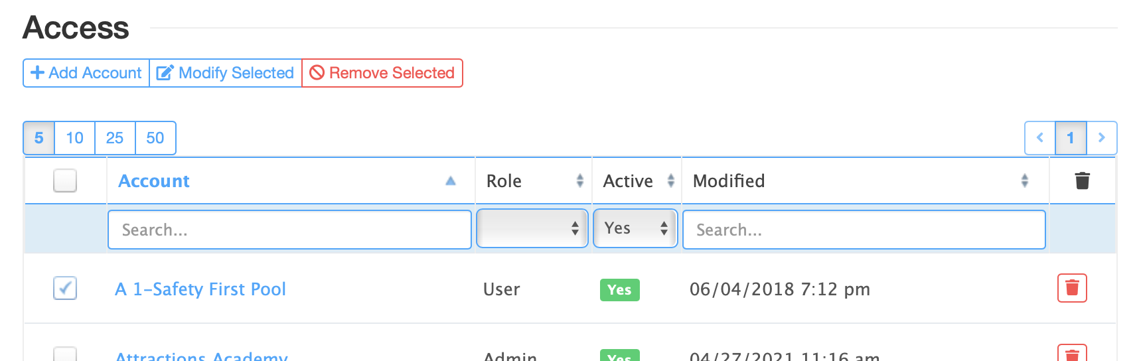
Task: Click the Account search input field
Action: (x=289, y=230)
